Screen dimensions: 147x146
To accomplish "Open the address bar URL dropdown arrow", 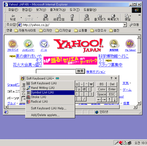I will click(125, 25).
